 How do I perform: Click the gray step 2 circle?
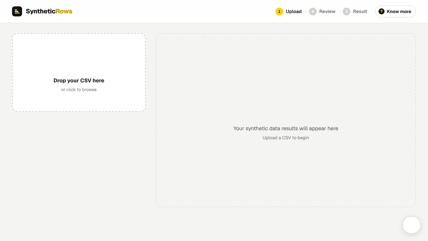313,11
